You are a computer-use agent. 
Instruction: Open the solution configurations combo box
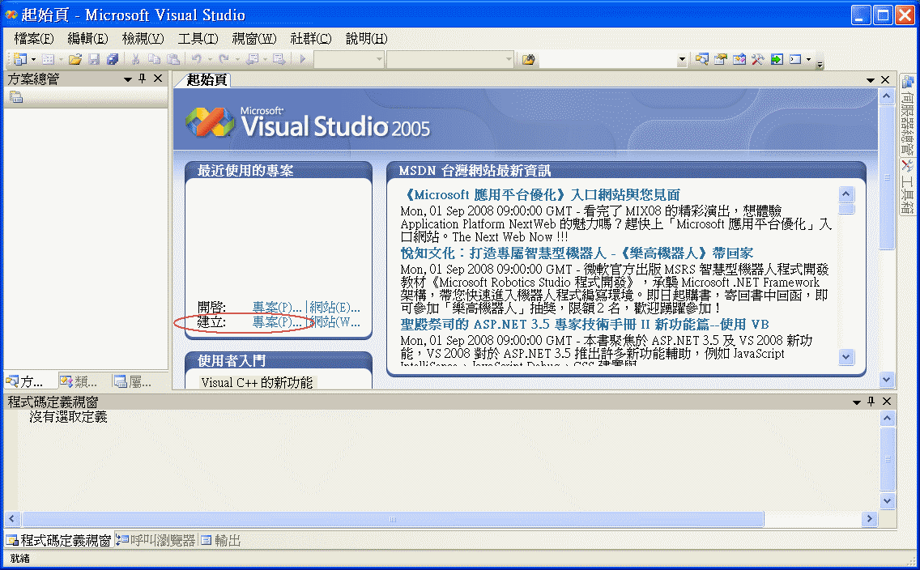click(349, 59)
